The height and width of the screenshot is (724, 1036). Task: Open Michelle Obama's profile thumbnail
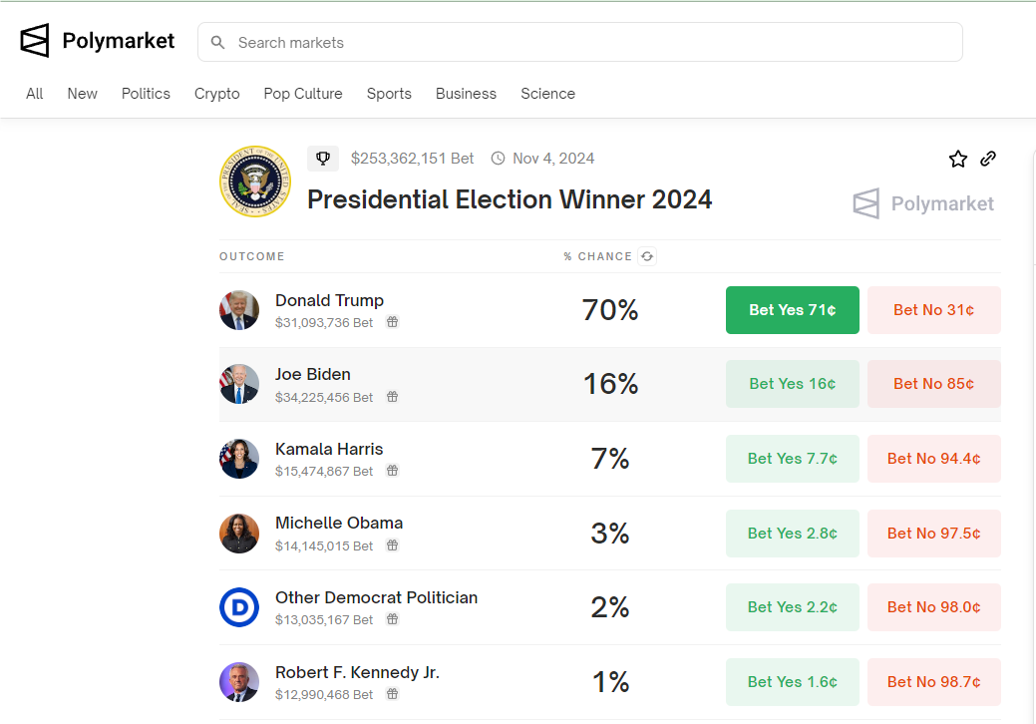(x=239, y=534)
